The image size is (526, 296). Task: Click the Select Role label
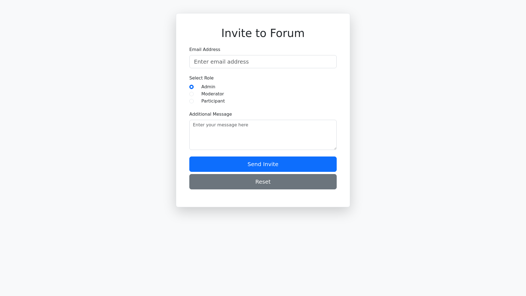click(x=201, y=78)
